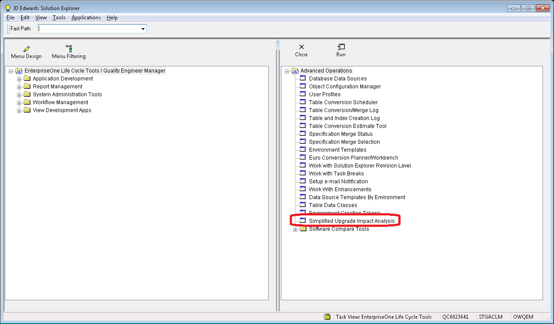Click the Environment Templates task icon
The width and height of the screenshot is (554, 324).
coord(303,149)
